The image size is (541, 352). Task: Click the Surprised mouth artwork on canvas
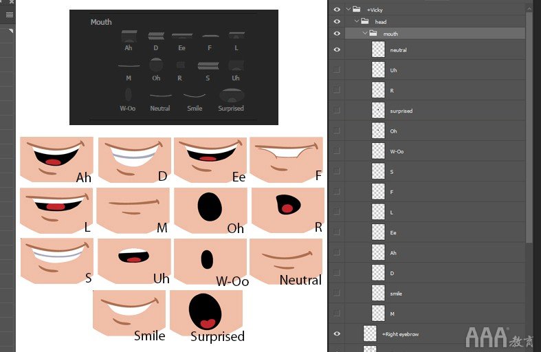point(206,312)
